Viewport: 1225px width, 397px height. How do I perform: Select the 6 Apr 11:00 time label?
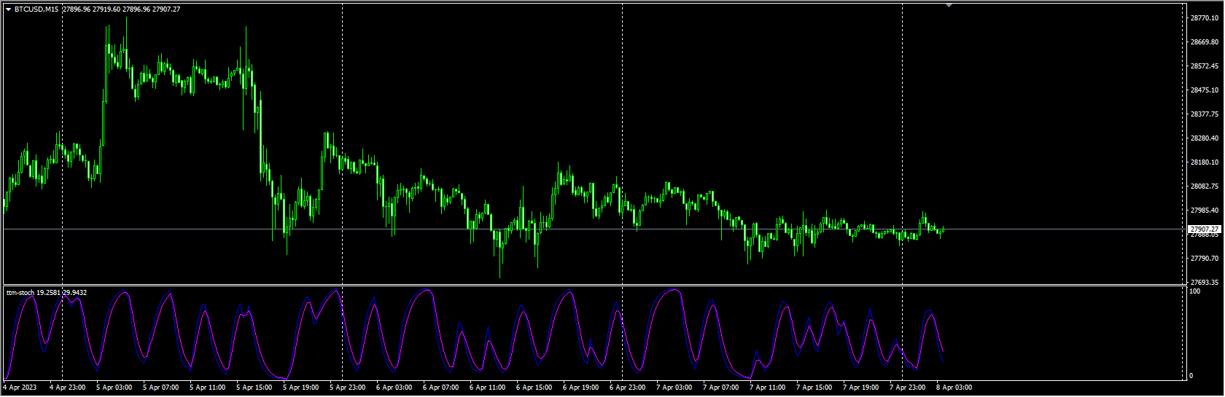(x=488, y=388)
